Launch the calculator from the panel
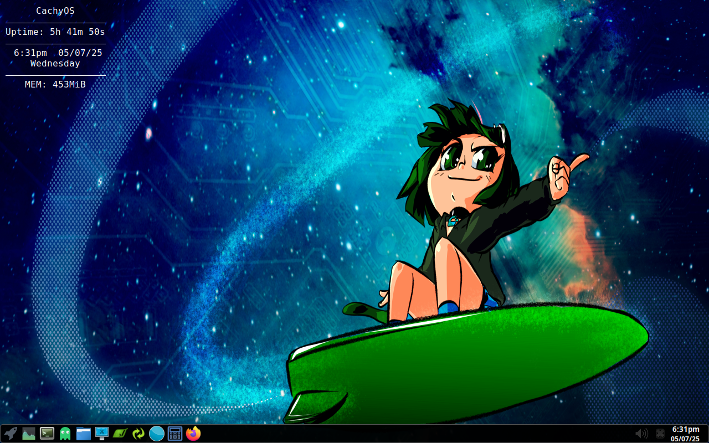 point(175,434)
